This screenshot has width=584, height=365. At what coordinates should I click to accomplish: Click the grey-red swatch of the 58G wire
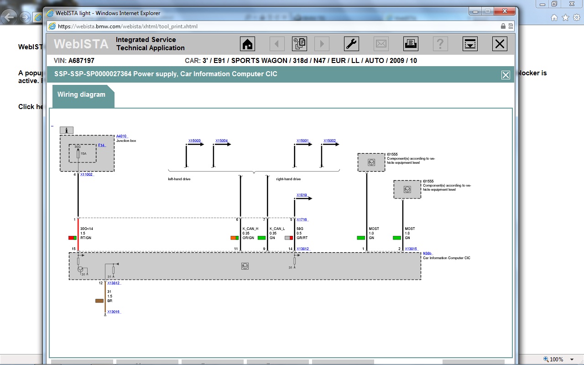tap(288, 238)
